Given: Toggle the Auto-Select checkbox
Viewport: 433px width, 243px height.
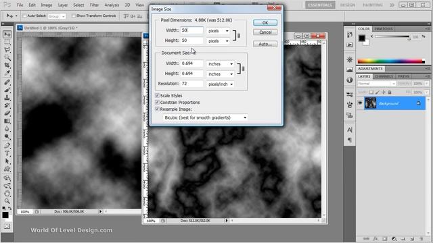Looking at the screenshot, I should [24, 16].
